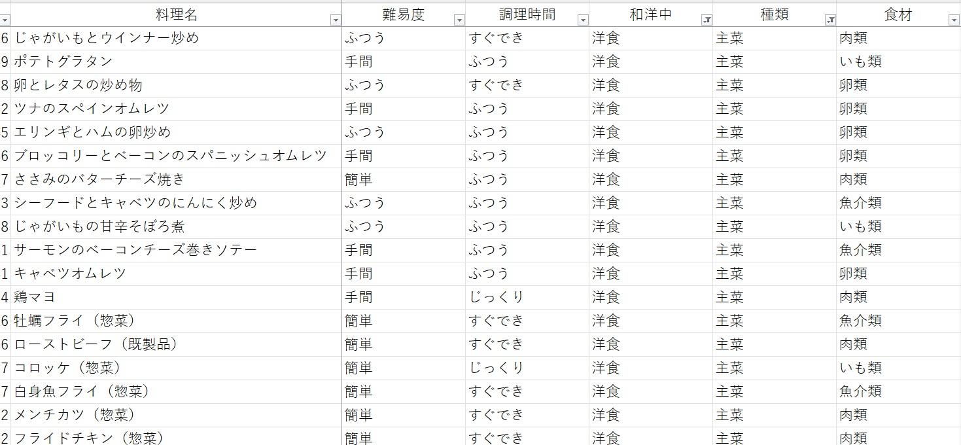
Task: Click 簡単 difficulty in ささみのバターチーズ焼き row
Action: coord(358,179)
